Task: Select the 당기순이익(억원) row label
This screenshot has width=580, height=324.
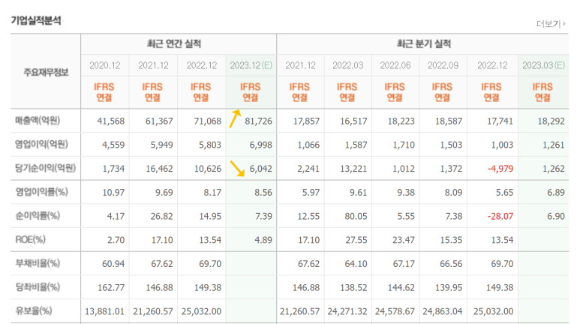Action: pyautogui.click(x=46, y=168)
